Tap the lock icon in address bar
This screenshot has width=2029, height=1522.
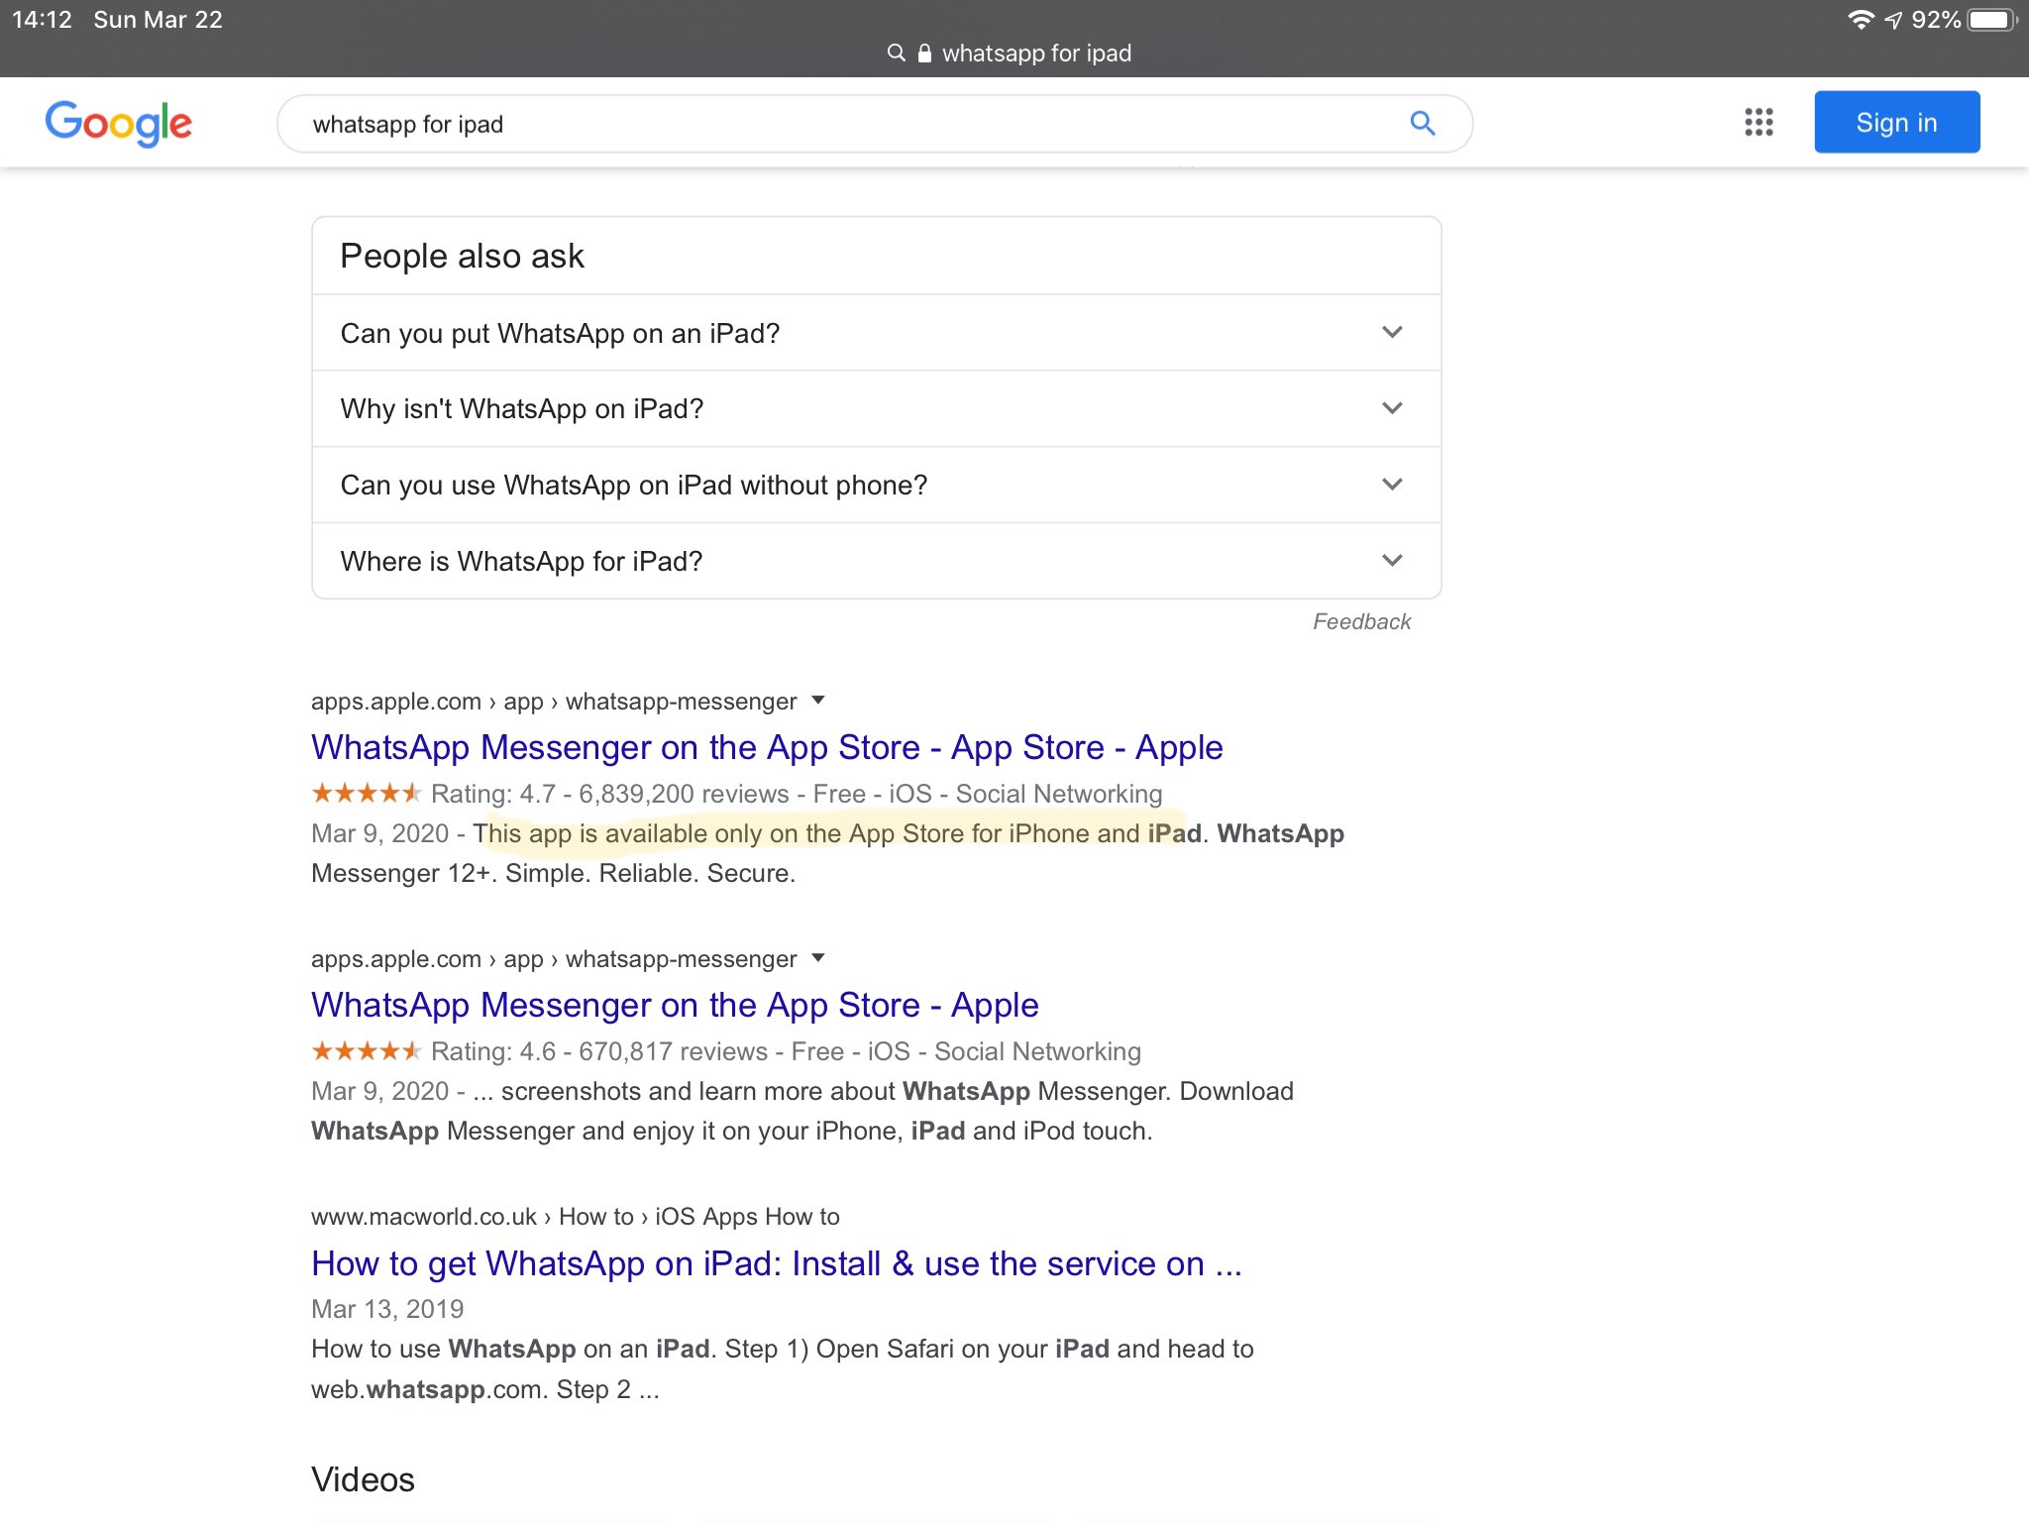tap(924, 54)
